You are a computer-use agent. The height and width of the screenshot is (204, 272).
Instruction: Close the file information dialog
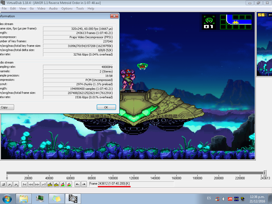(x=114, y=16)
